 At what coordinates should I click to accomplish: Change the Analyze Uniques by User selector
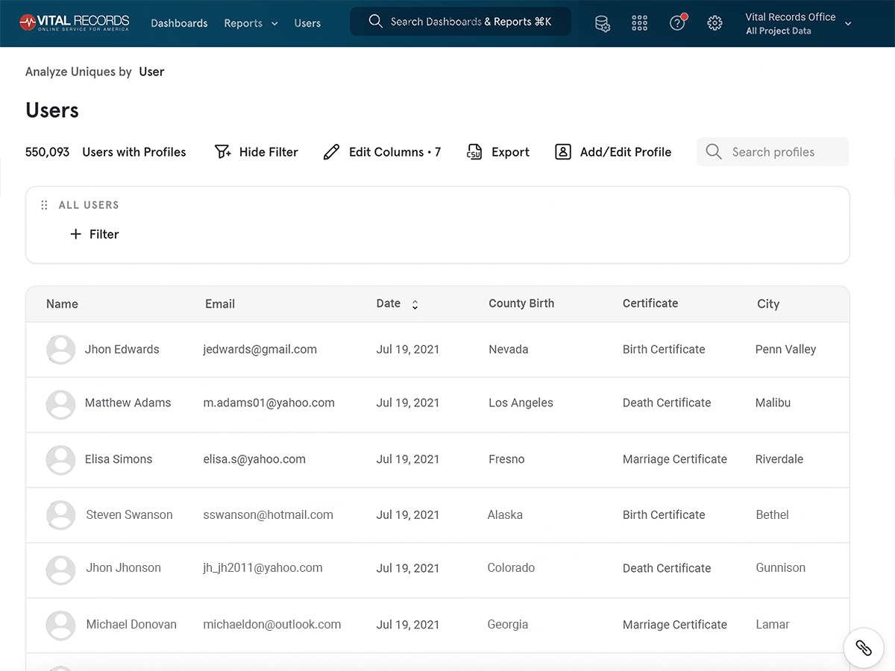(151, 72)
